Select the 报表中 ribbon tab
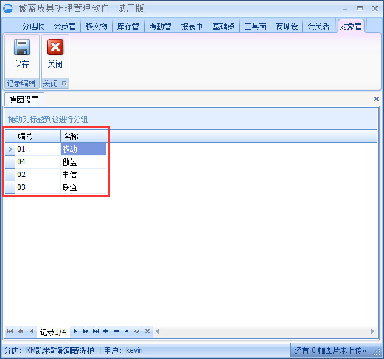This screenshot has height=359, width=384. 192,26
